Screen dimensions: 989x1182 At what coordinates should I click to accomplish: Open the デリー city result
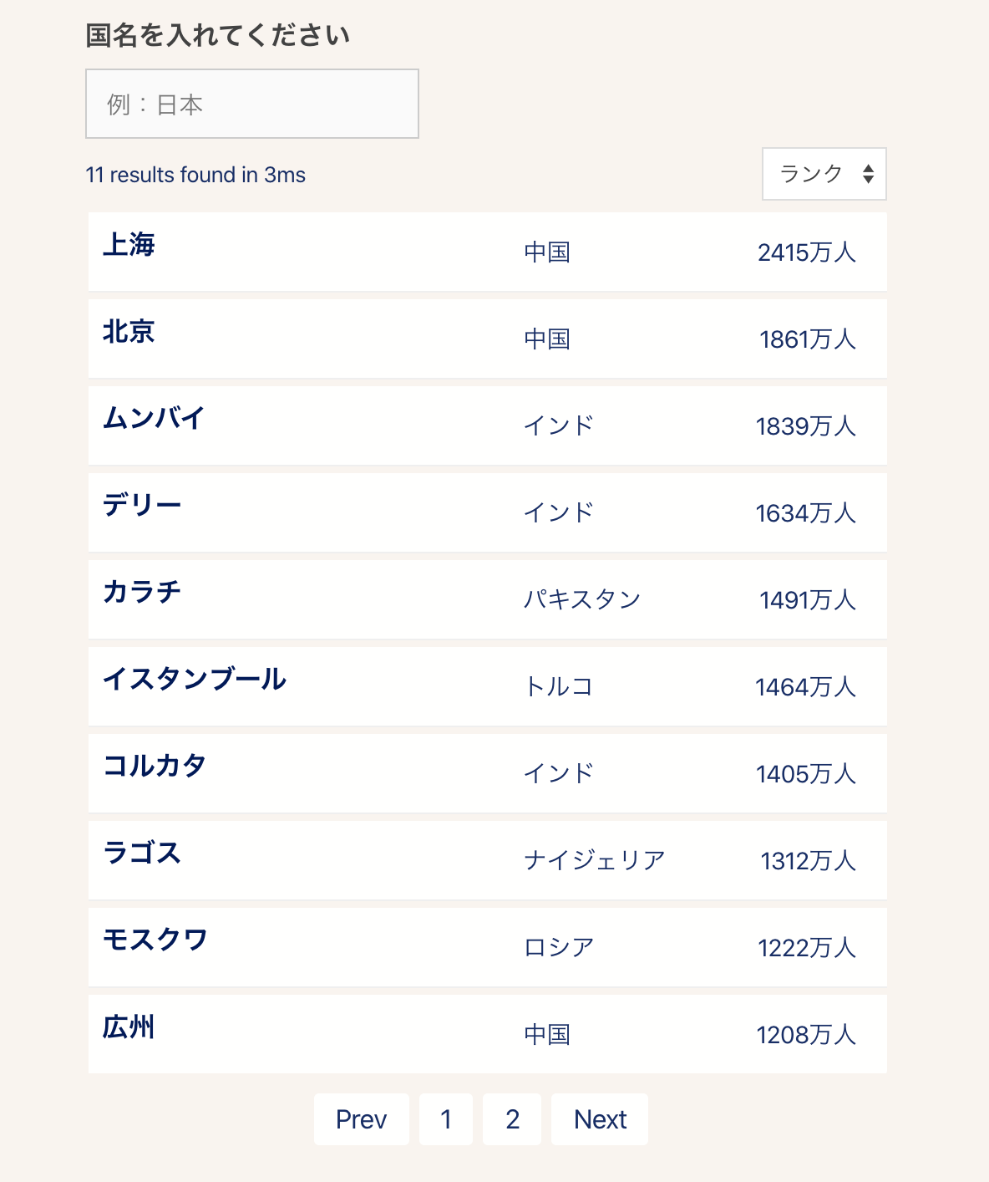coord(142,505)
